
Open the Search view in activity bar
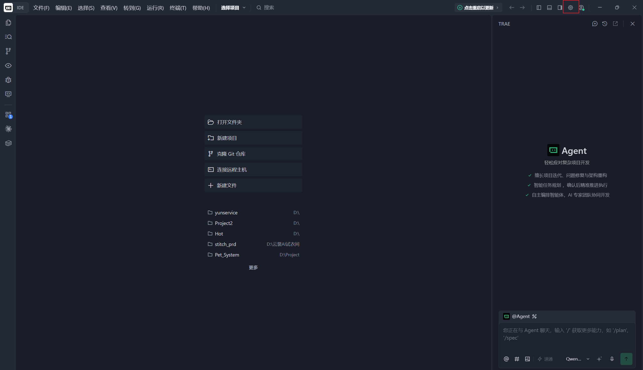[x=8, y=37]
